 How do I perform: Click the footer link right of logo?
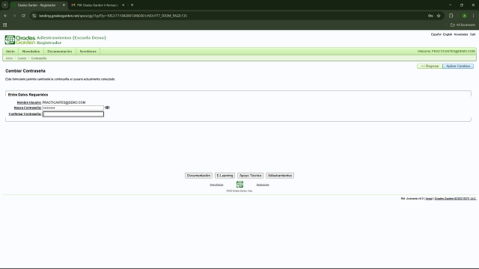coord(263,185)
